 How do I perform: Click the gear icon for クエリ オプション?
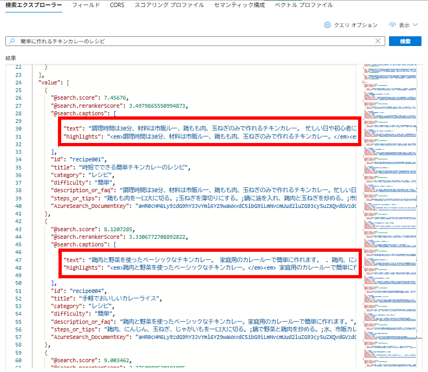[327, 25]
